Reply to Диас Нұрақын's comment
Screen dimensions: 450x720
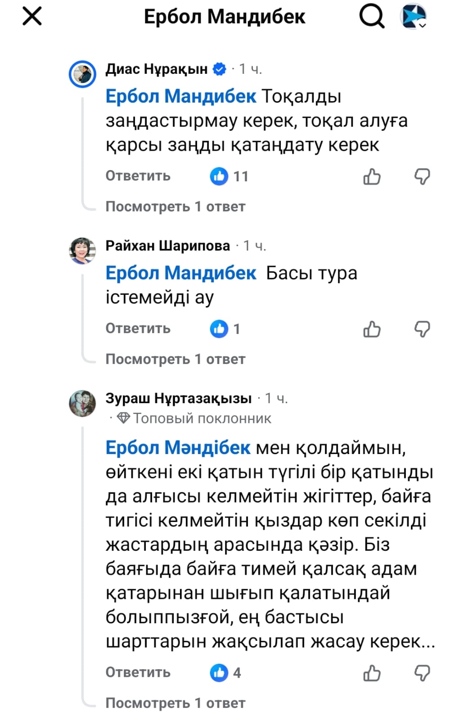[x=138, y=176]
